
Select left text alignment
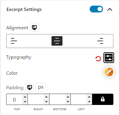point(14,41)
